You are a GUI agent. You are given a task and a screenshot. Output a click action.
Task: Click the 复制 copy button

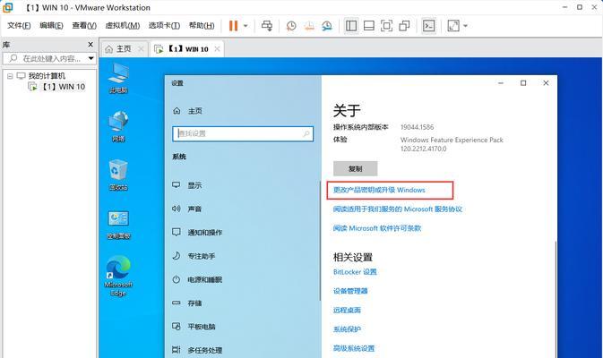click(356, 168)
